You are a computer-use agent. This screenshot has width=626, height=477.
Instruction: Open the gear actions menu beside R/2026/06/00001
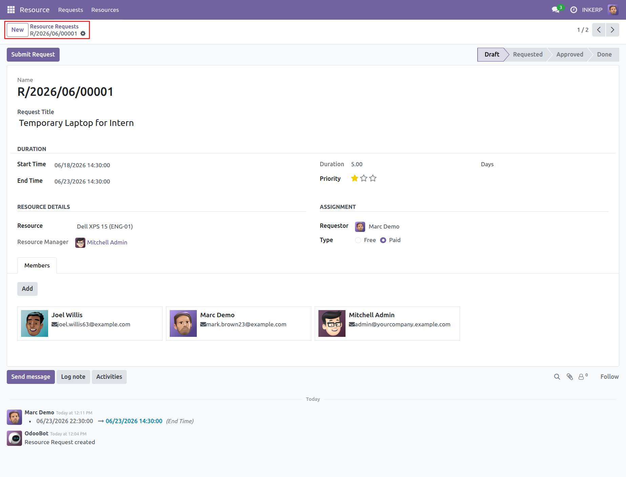pos(83,34)
